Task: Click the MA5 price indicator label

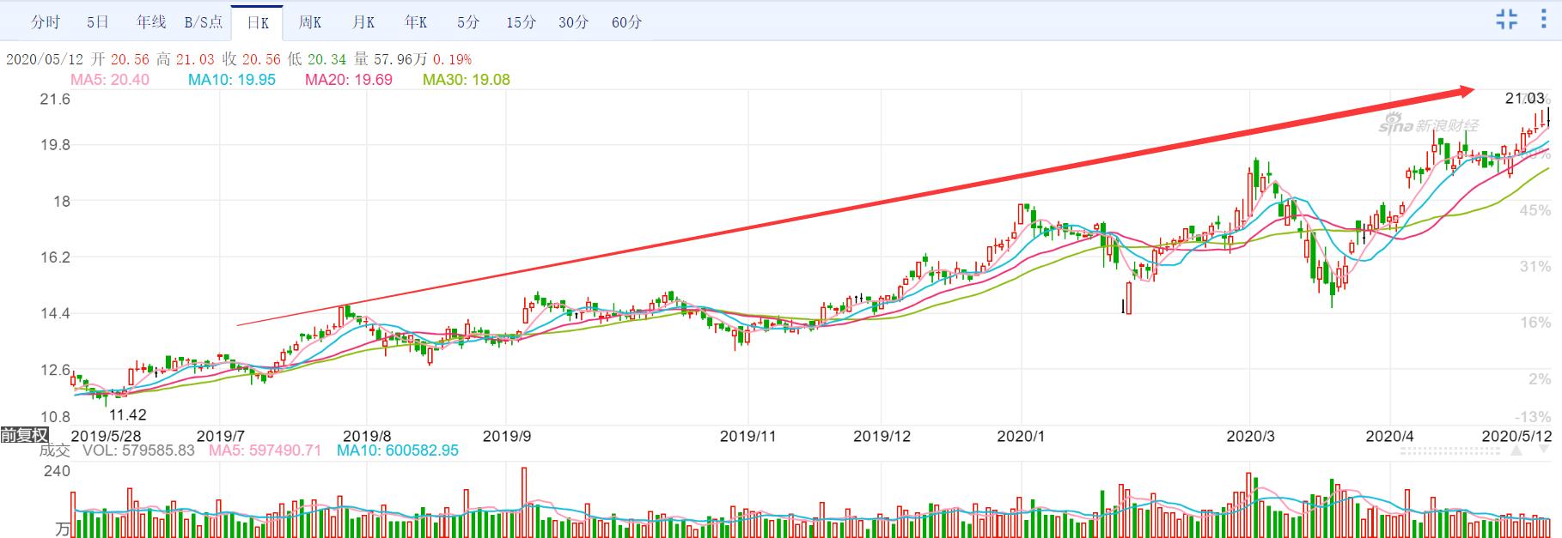Action: (109, 80)
